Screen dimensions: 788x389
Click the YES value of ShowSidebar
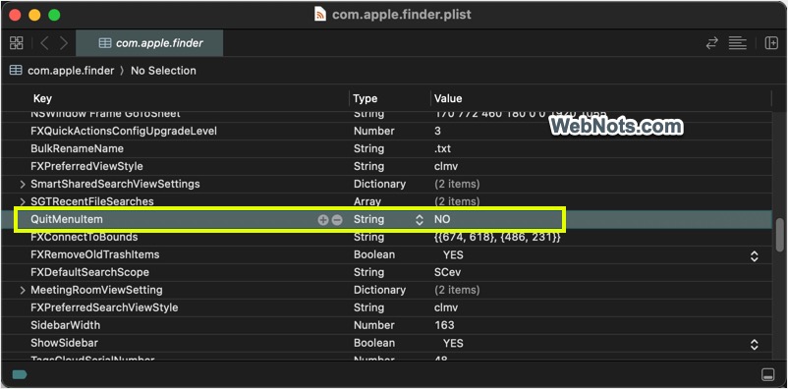[453, 344]
